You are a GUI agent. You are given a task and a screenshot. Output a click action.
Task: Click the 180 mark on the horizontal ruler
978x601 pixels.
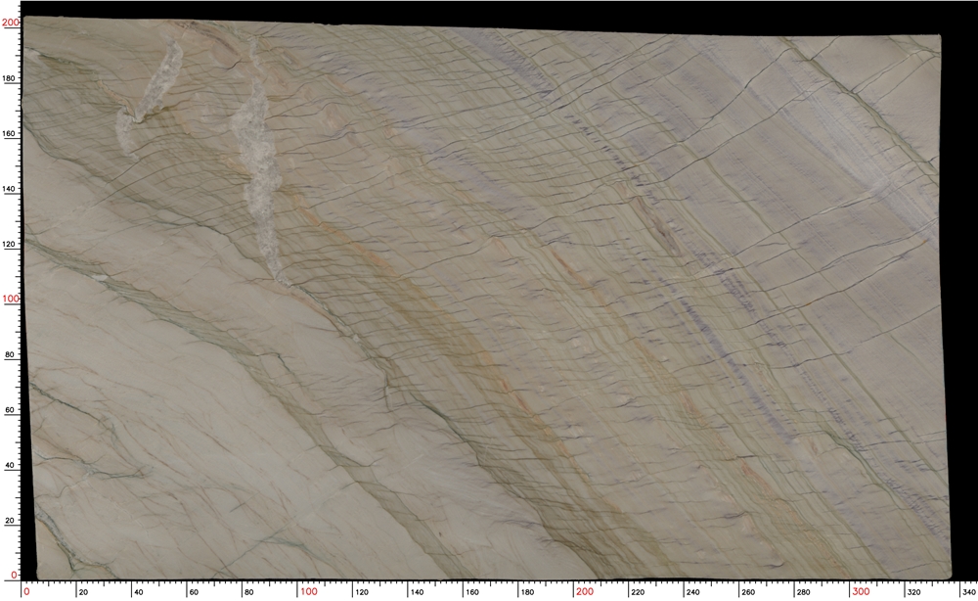[527, 592]
